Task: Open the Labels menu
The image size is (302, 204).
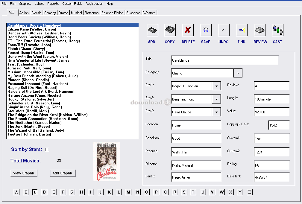Action: point(39,4)
